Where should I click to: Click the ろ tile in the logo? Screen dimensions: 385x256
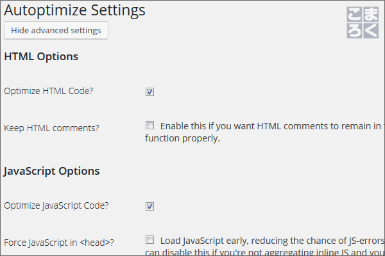tap(354, 31)
